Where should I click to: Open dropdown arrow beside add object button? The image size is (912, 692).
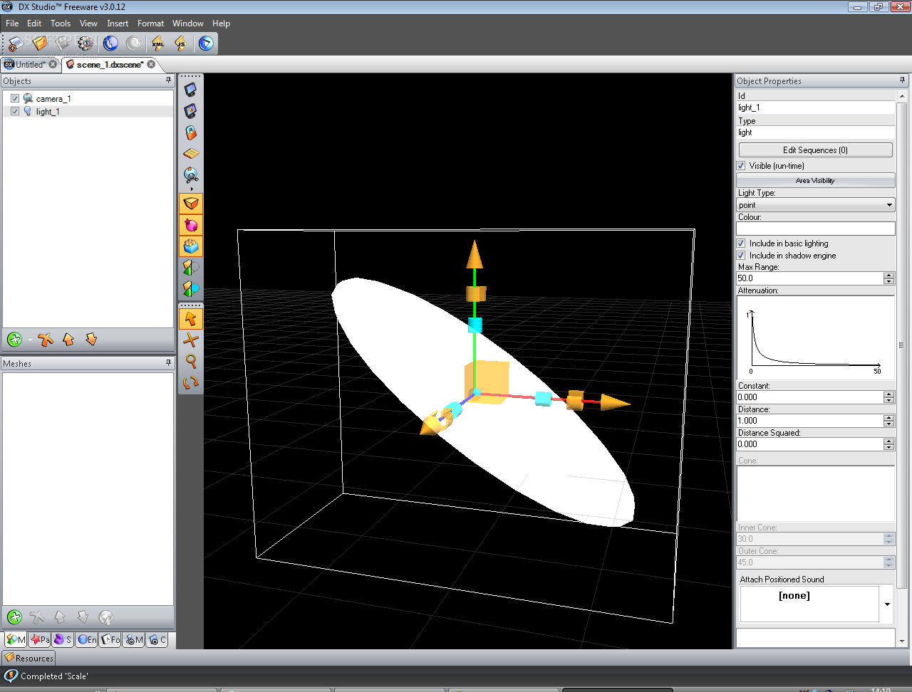[x=30, y=340]
